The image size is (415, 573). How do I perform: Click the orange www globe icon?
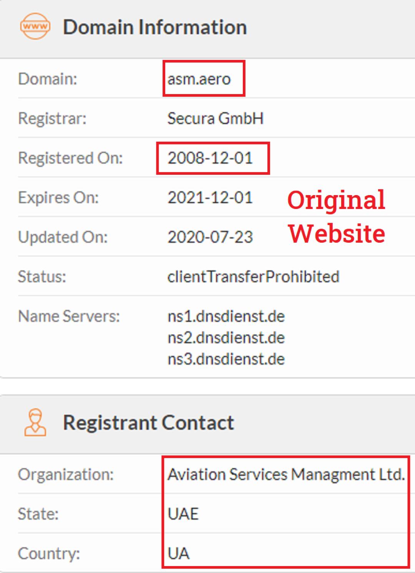35,26
